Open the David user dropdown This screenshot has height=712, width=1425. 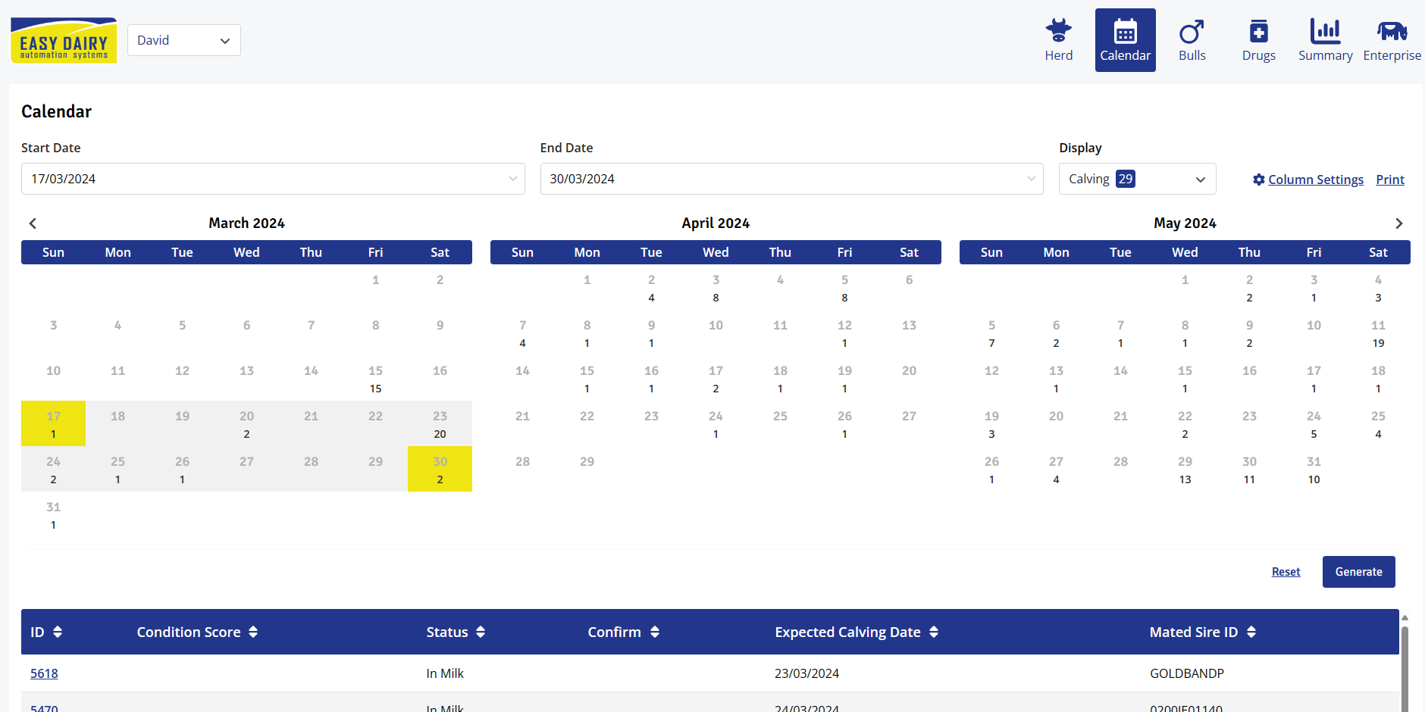184,40
